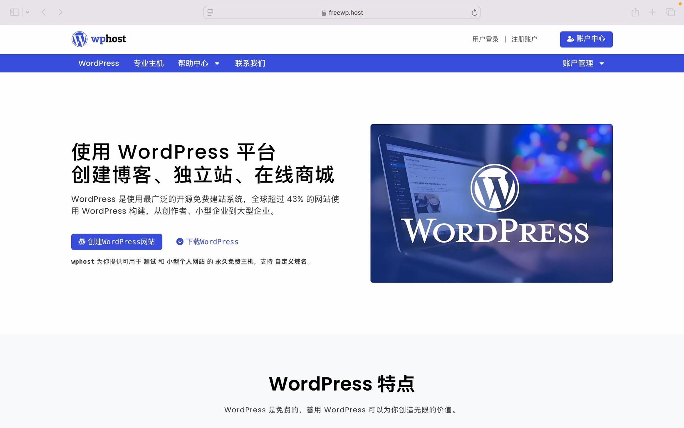Expand the 账户管理 dropdown menu

(x=583, y=63)
